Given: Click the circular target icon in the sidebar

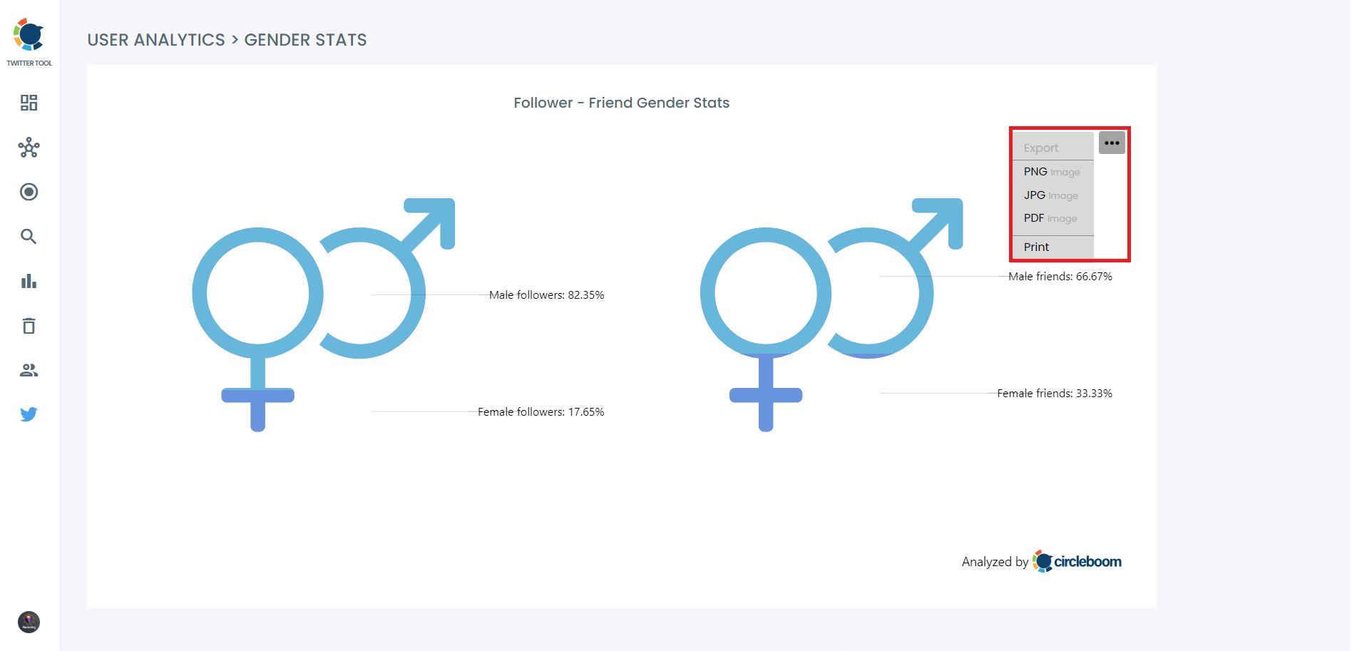Looking at the screenshot, I should point(29,192).
